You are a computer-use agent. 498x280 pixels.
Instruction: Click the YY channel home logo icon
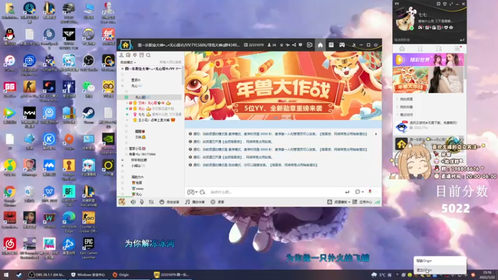click(126, 45)
